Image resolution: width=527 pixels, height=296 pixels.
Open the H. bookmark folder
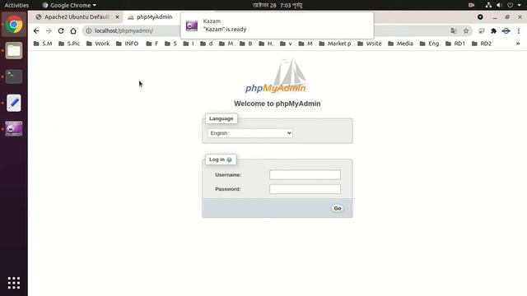tap(266, 44)
